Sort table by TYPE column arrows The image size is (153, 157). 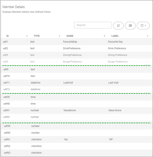point(60,36)
